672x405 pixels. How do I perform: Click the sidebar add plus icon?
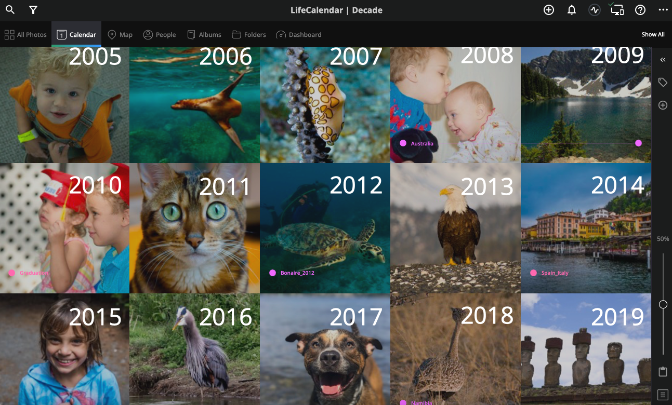[663, 105]
